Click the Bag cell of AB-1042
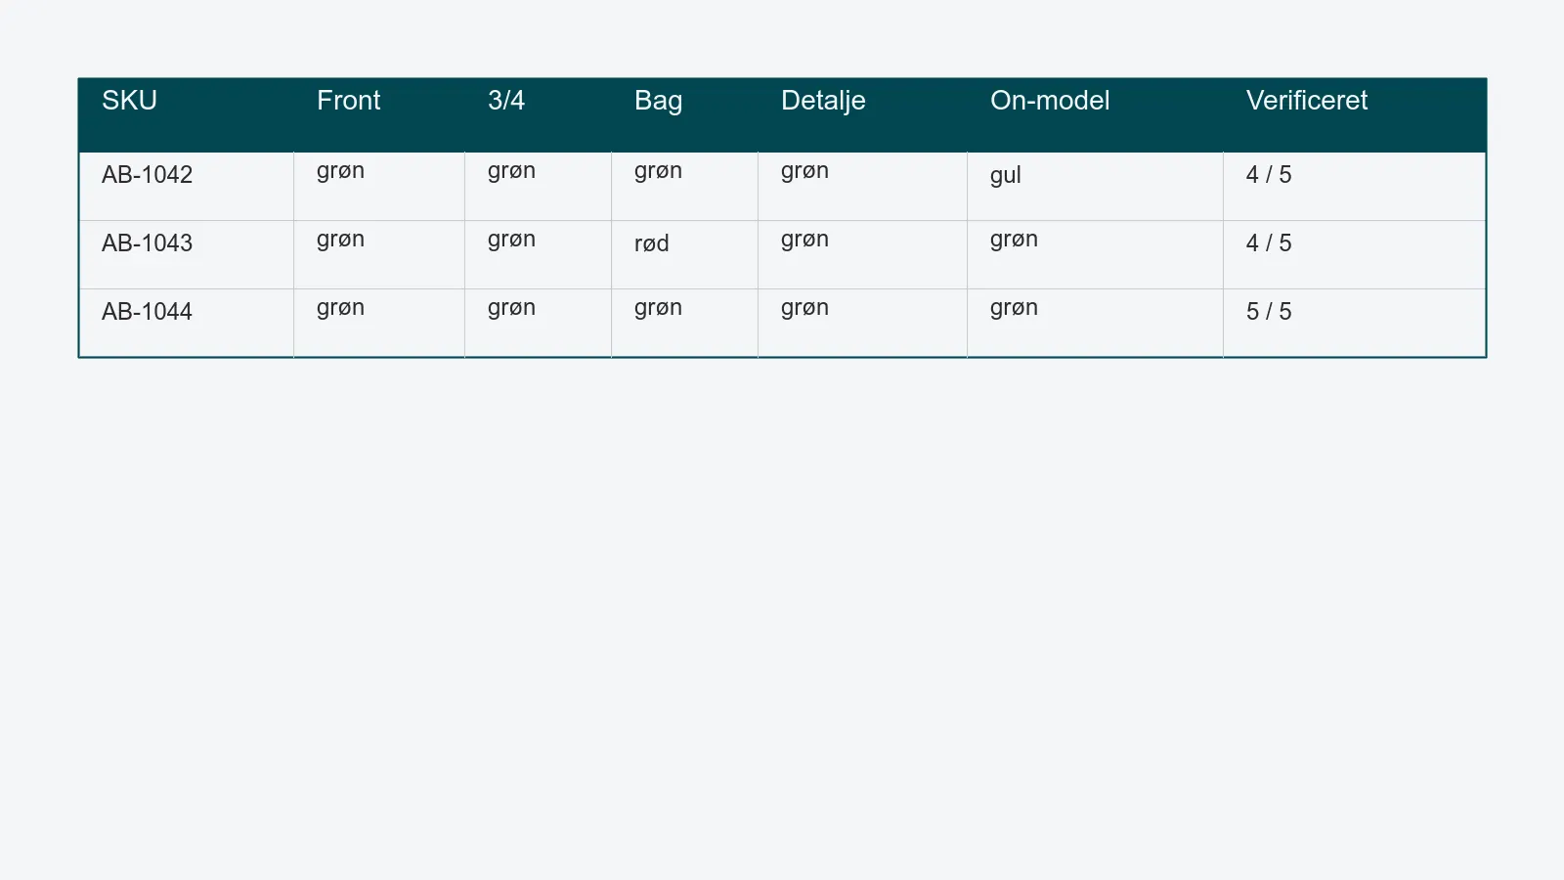1564x880 pixels. [684, 186]
